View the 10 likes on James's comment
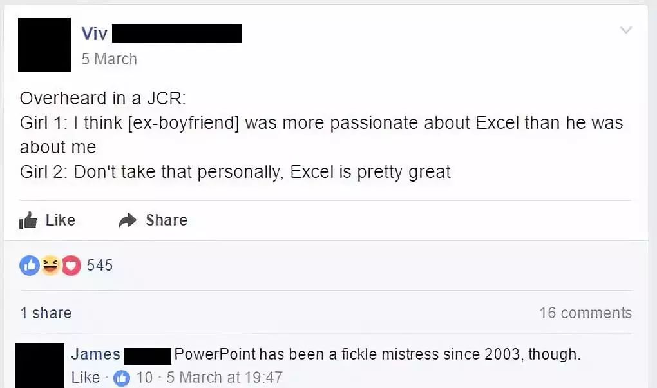 tap(144, 377)
